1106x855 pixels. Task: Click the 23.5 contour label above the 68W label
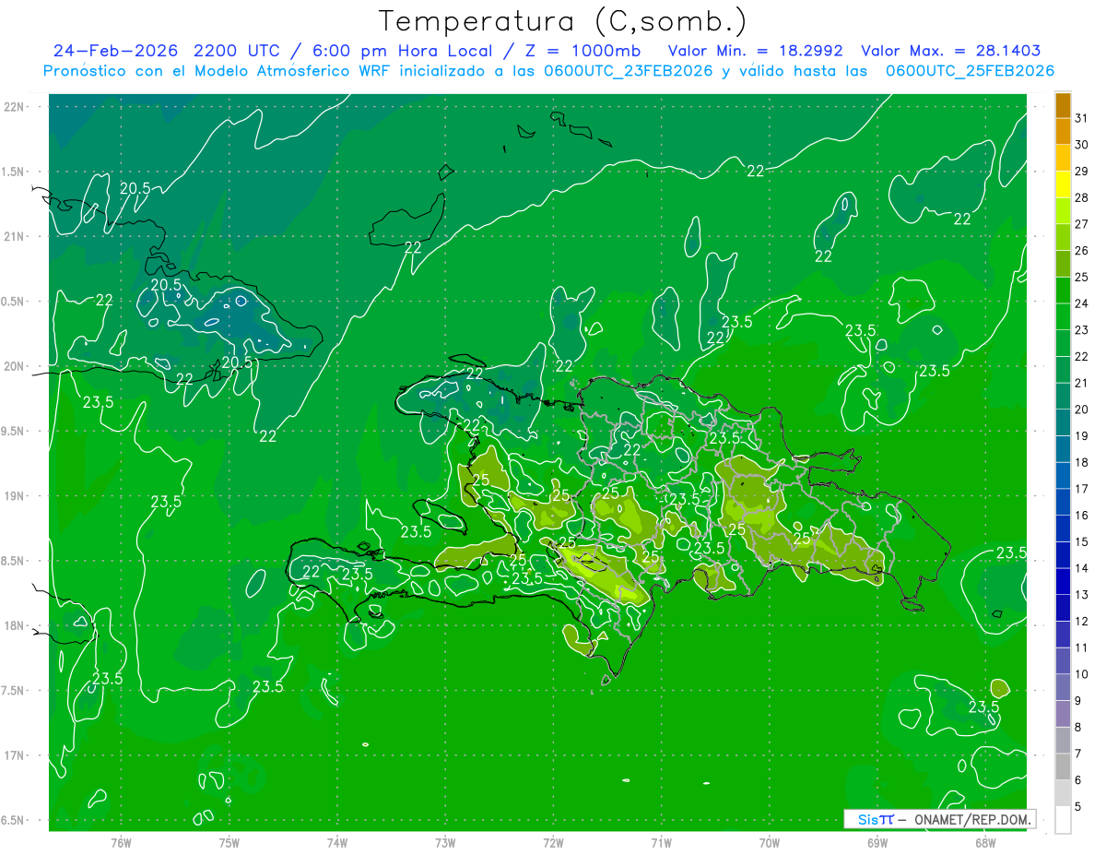pyautogui.click(x=983, y=707)
